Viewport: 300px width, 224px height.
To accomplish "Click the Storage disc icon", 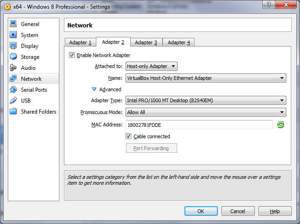I will click(x=13, y=57).
